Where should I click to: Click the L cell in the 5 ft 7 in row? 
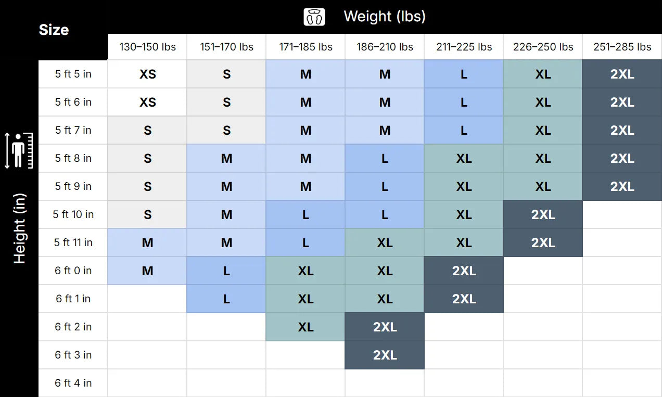464,130
